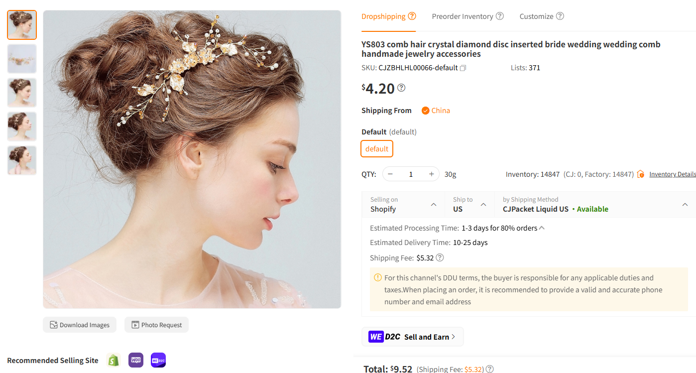The image size is (696, 373).
Task: Click the WE D2C recommended site icon
Action: coord(158,360)
